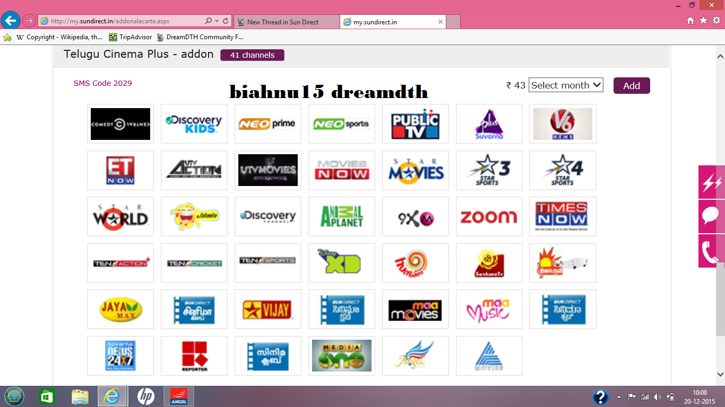Click the Sankara TV channel logo

[x=489, y=263]
